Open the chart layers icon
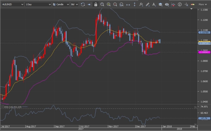 coord(160,4)
